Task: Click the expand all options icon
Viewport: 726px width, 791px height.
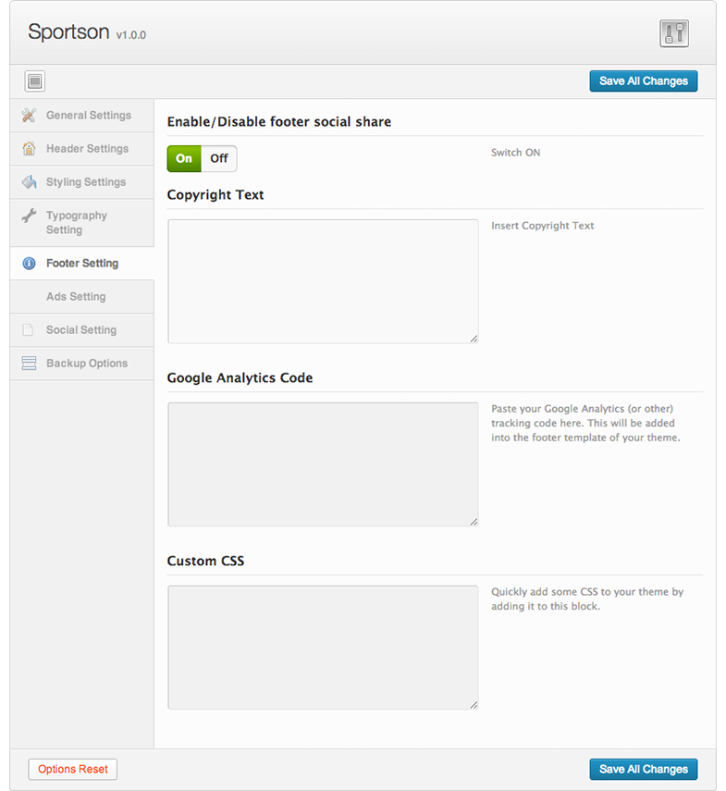Action: point(35,81)
